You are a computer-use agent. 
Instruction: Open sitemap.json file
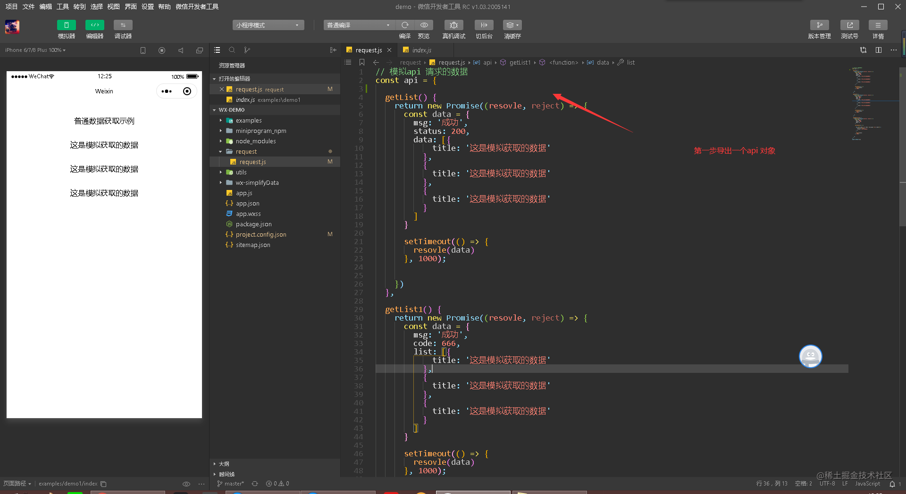click(253, 245)
